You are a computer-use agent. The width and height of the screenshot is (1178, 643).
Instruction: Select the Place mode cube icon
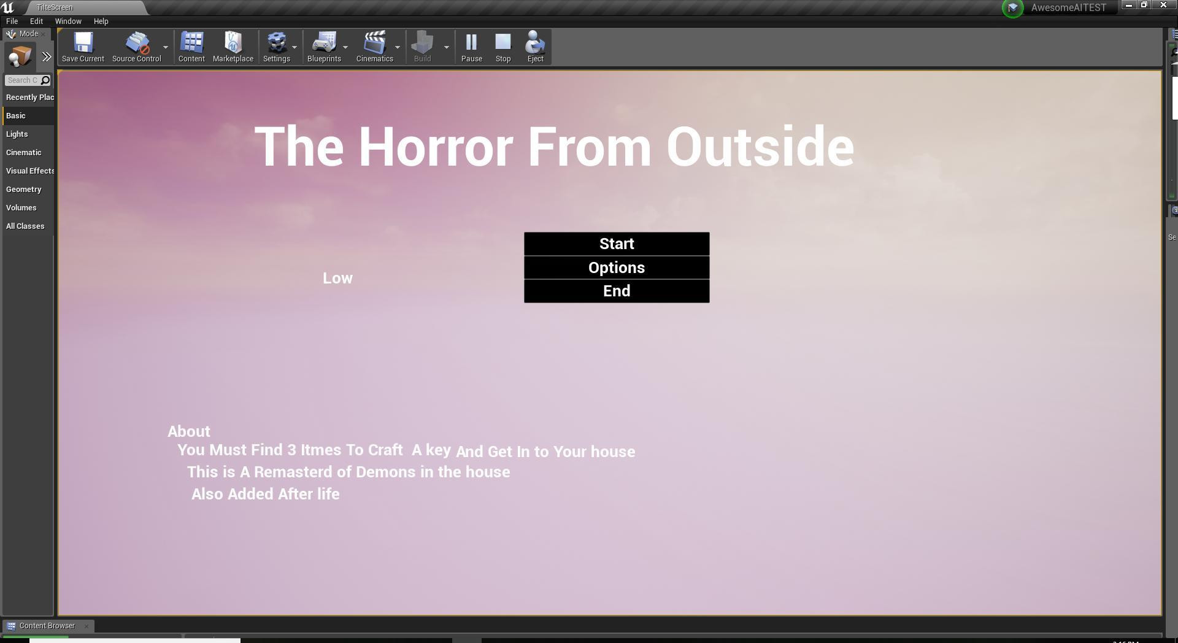[20, 57]
